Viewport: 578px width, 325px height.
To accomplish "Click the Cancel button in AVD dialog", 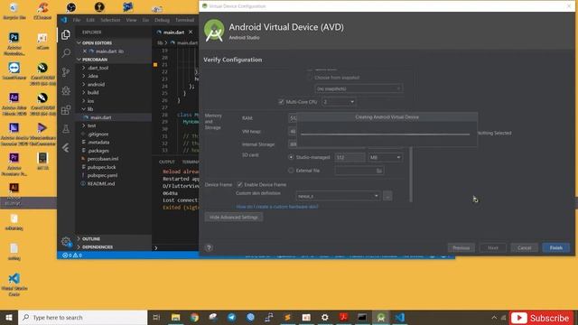I will [x=524, y=247].
